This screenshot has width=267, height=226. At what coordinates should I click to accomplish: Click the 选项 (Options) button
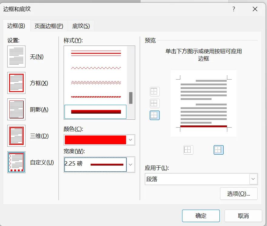tap(239, 193)
